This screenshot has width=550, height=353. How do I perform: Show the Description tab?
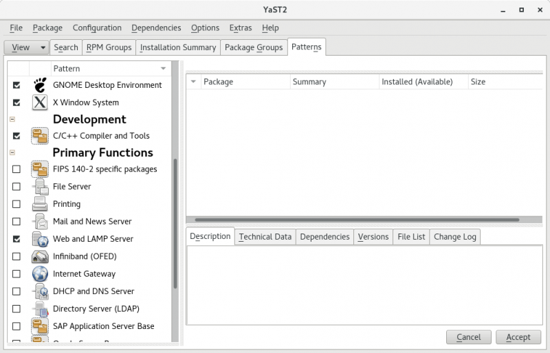[210, 236]
